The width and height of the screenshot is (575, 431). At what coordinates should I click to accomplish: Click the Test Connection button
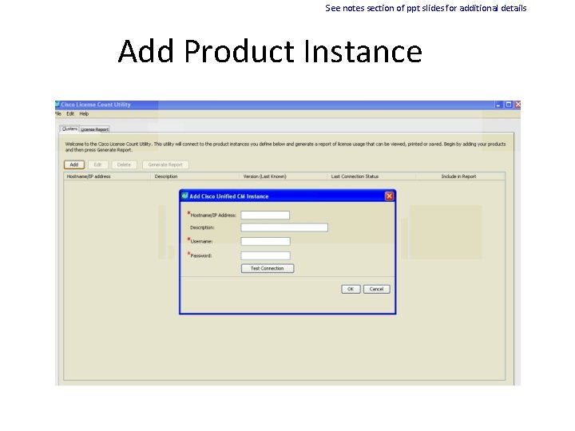pyautogui.click(x=268, y=268)
